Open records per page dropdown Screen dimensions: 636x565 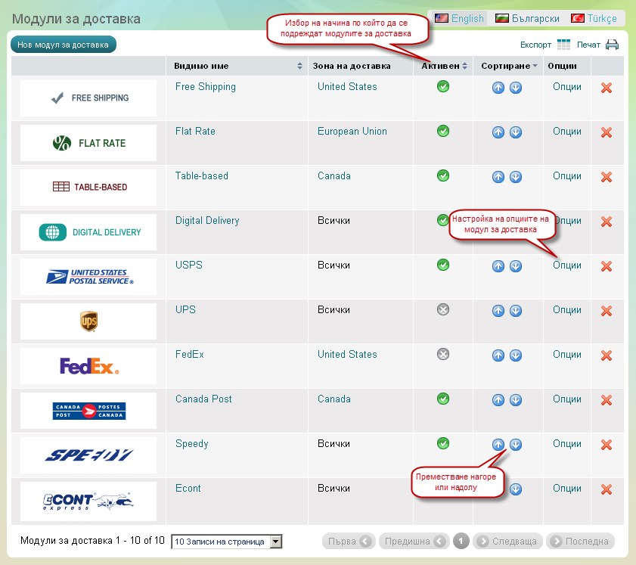tap(227, 542)
